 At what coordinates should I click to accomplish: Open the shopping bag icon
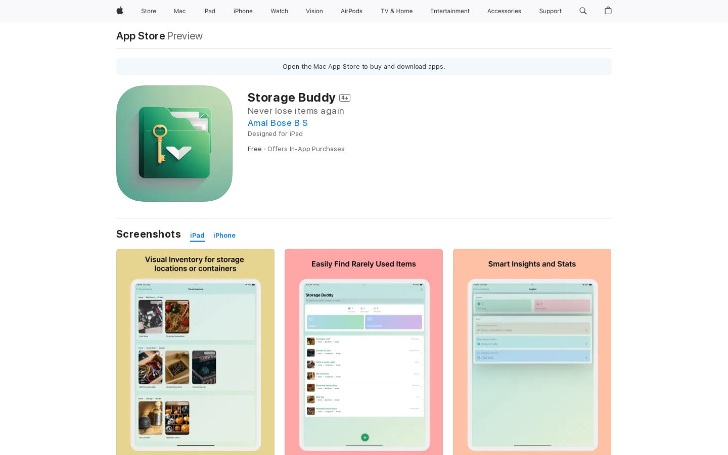click(608, 11)
